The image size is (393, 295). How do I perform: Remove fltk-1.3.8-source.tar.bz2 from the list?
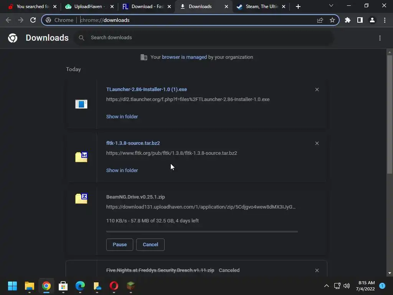pyautogui.click(x=317, y=143)
